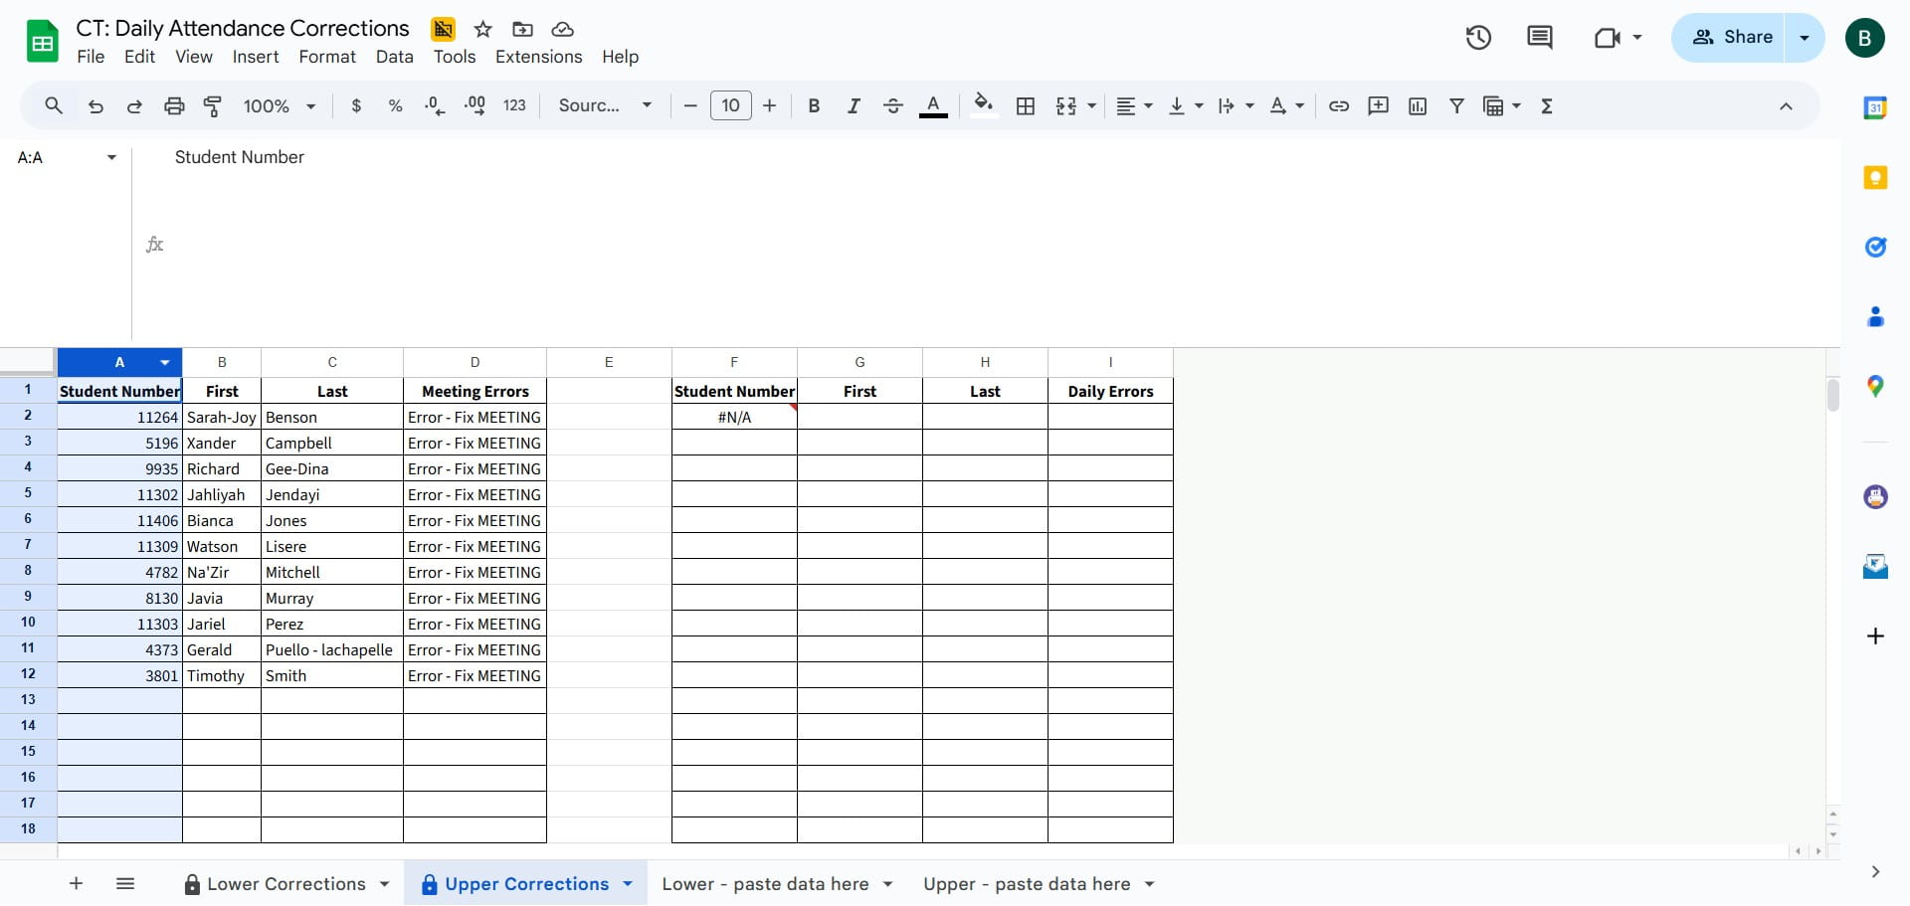
Task: Open the File menu
Action: pyautogui.click(x=91, y=57)
